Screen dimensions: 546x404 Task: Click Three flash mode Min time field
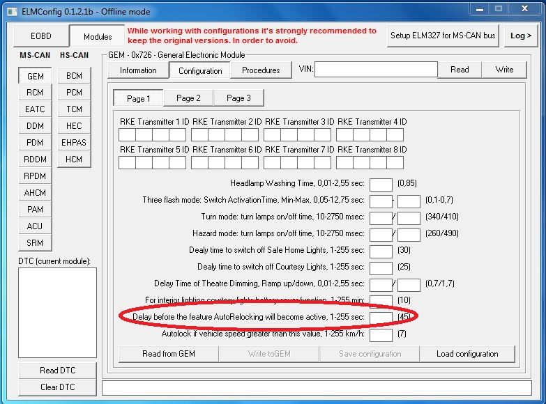click(x=381, y=201)
